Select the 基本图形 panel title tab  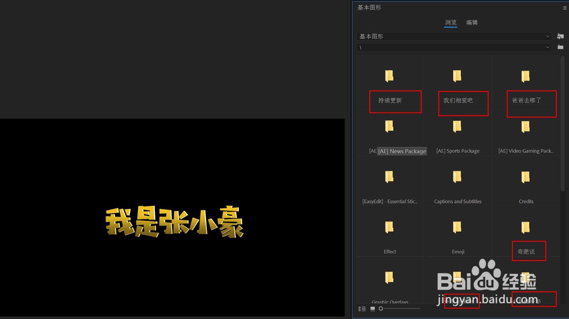pyautogui.click(x=369, y=7)
